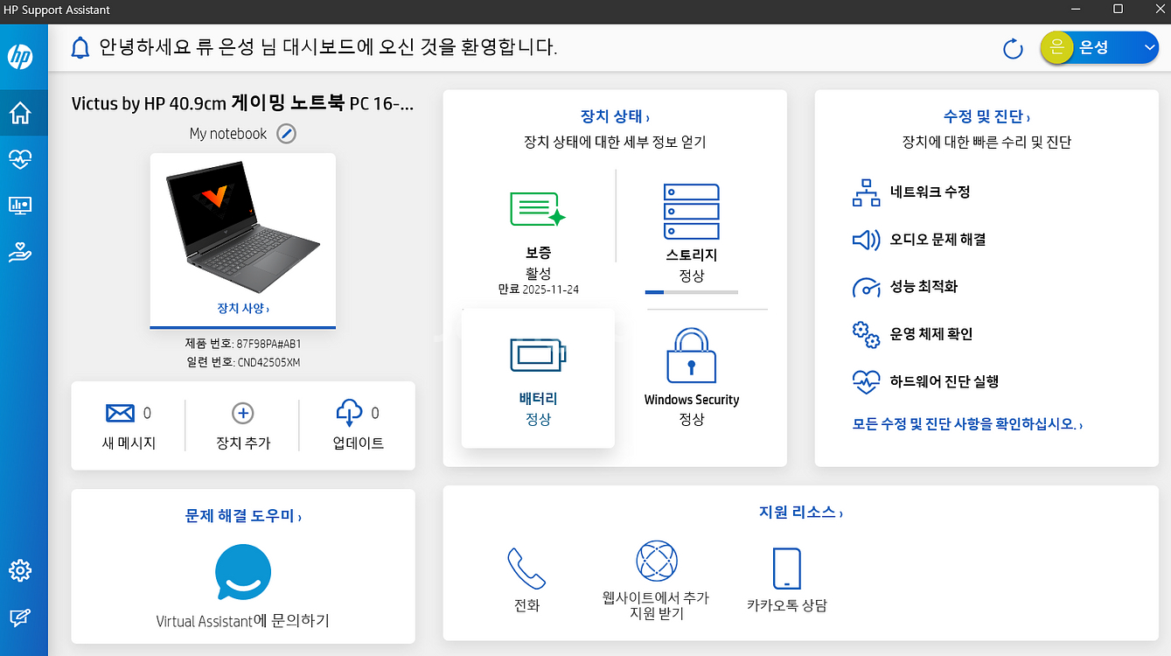
Task: Open the diagnostics monitor sidebar icon
Action: tap(20, 206)
